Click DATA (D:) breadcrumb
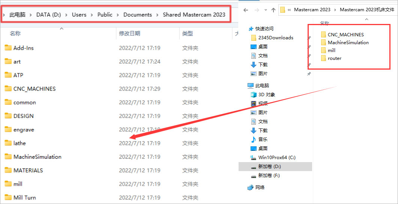Viewport: 398px width, 204px height. (49, 15)
